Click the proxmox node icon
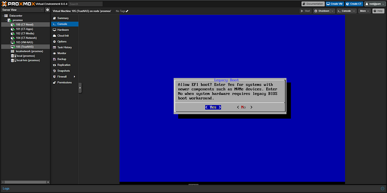The image size is (387, 193). tap(9, 20)
